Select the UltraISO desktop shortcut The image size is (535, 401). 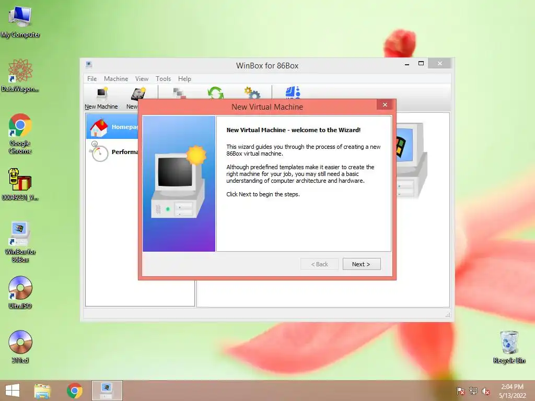point(20,292)
